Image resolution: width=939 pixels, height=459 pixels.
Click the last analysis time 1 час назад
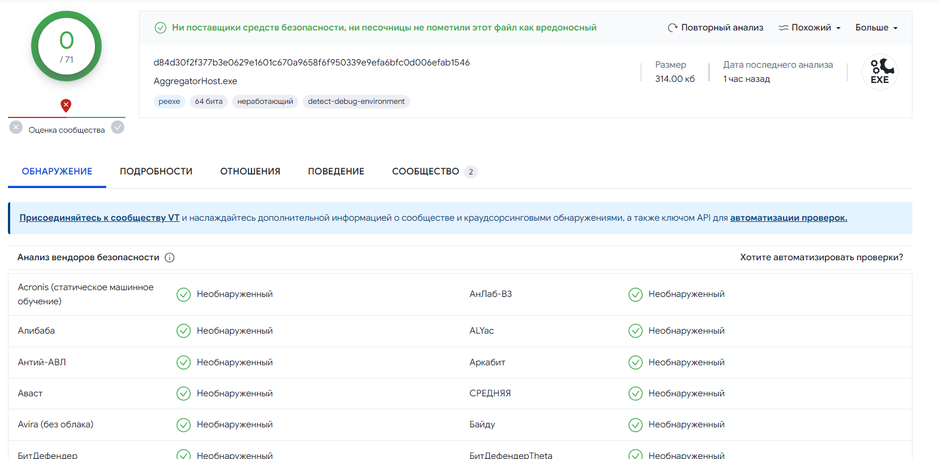click(746, 79)
